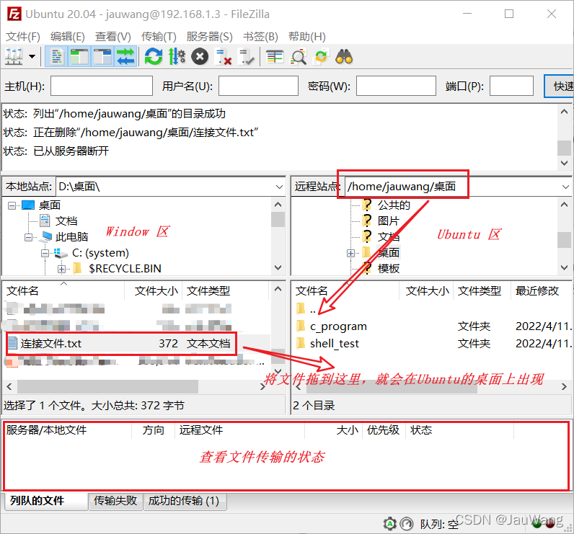Toggle transfer queue display icon
The height and width of the screenshot is (534, 574).
(x=125, y=57)
